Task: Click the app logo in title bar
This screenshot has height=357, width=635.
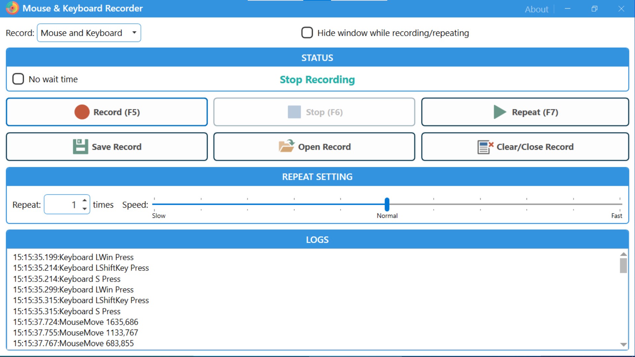Action: (x=12, y=8)
